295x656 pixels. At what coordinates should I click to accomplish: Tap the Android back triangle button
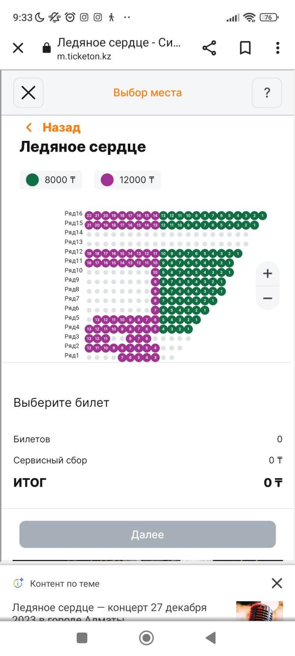point(210,638)
